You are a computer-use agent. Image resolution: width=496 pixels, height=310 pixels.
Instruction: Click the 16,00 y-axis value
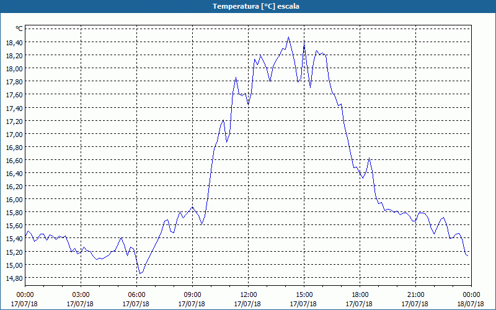[x=14, y=199]
